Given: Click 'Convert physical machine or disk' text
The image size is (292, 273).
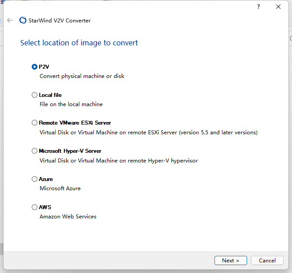Looking at the screenshot, I should pyautogui.click(x=82, y=76).
